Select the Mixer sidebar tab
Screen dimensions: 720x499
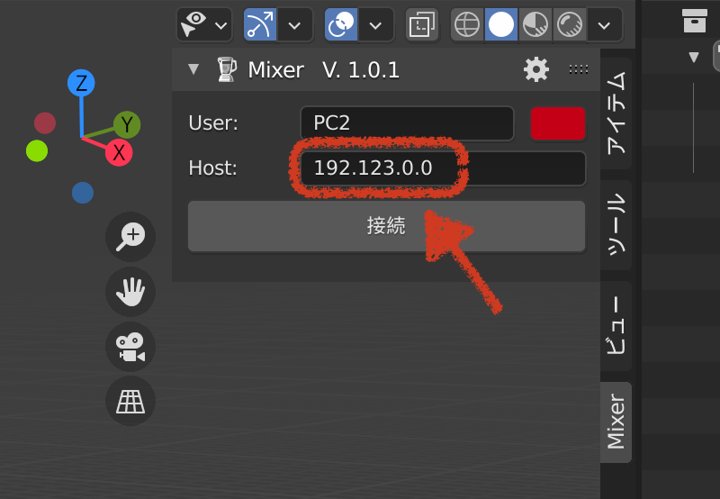pyautogui.click(x=616, y=422)
